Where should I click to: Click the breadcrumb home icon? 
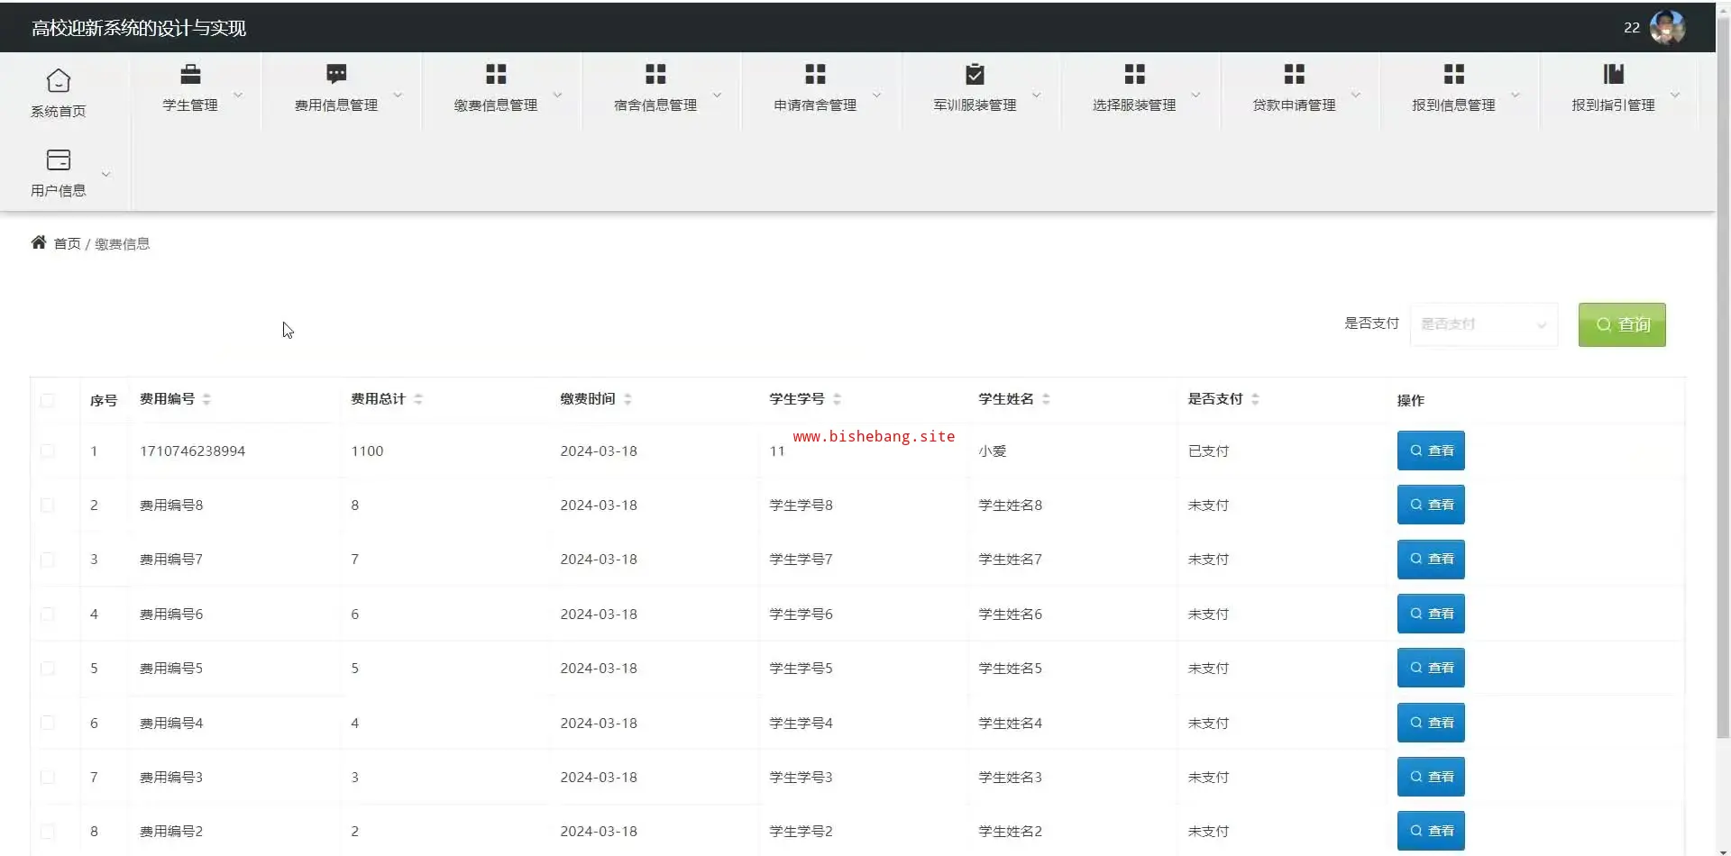click(x=39, y=242)
